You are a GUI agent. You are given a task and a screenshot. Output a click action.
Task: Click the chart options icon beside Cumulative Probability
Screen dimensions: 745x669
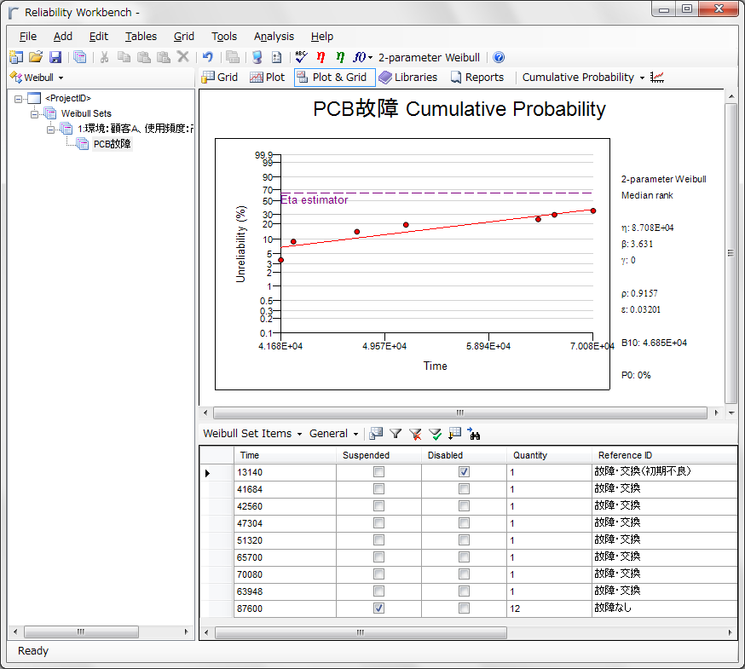[657, 77]
